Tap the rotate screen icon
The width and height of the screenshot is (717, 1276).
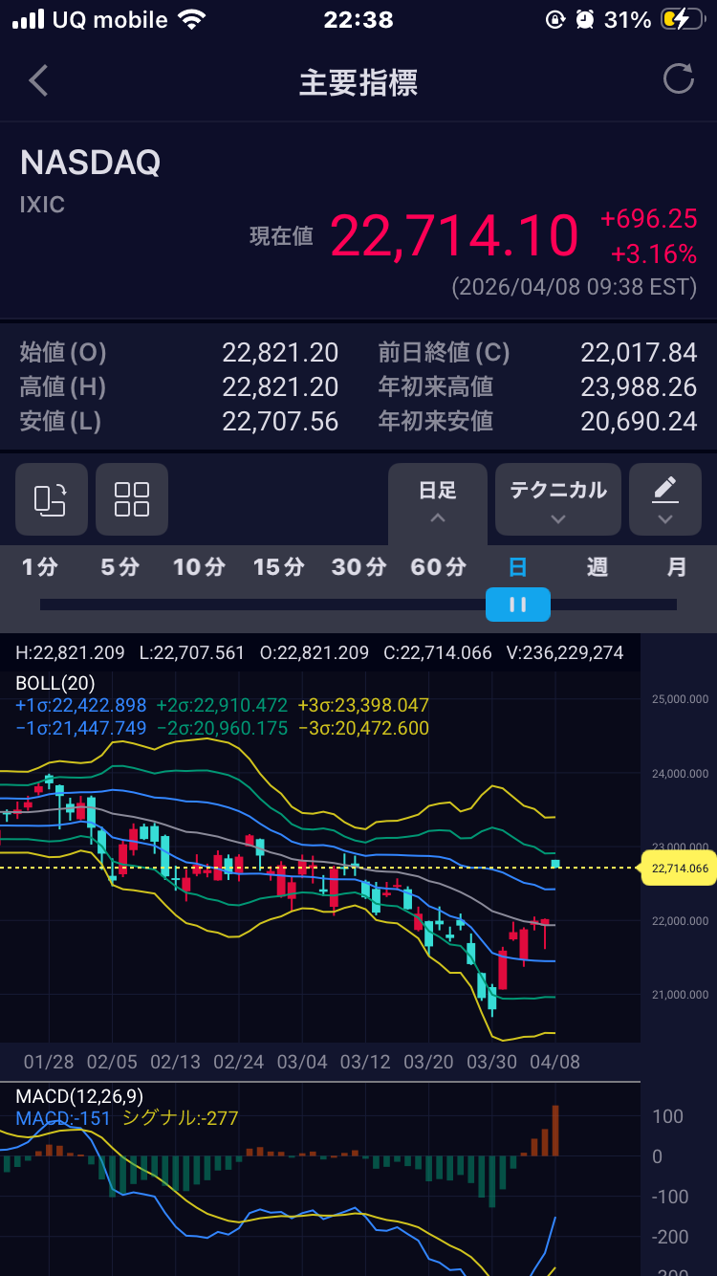(x=52, y=499)
